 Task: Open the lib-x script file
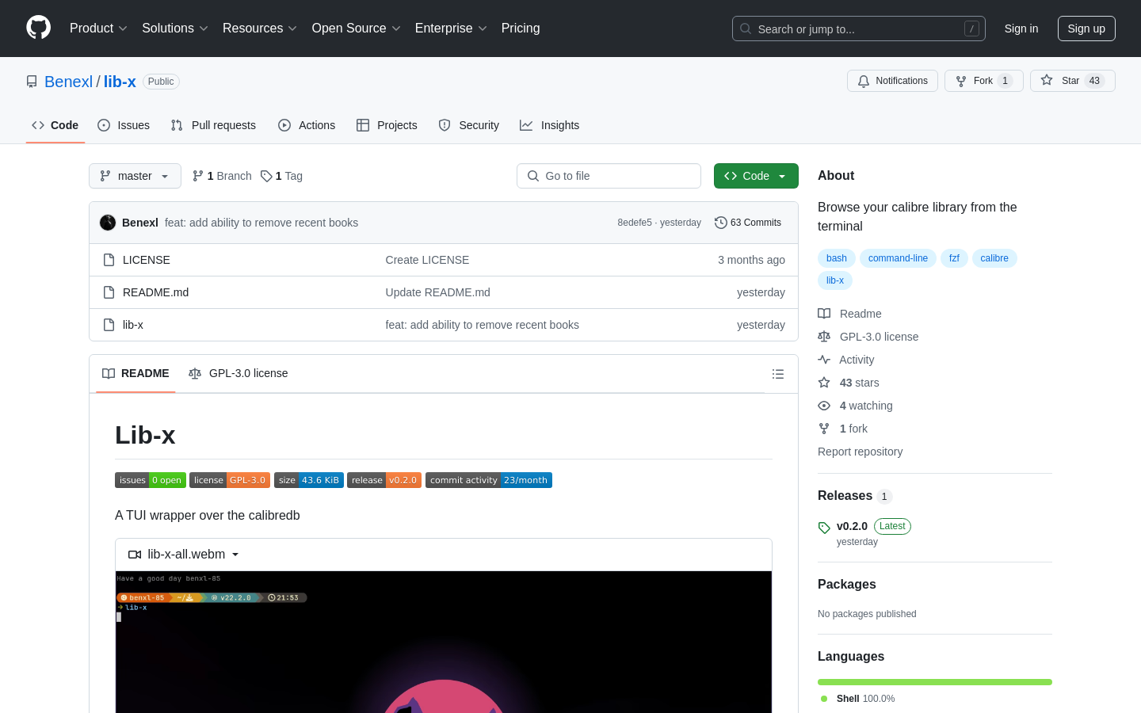point(133,325)
